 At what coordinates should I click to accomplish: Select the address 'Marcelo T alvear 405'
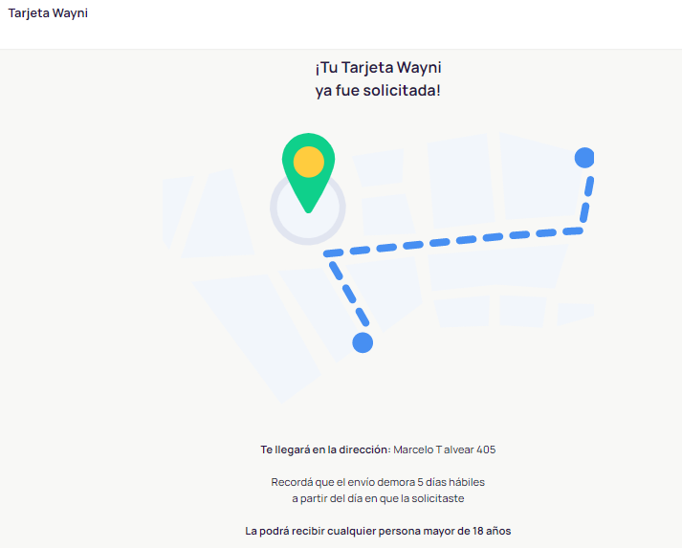[x=445, y=449]
